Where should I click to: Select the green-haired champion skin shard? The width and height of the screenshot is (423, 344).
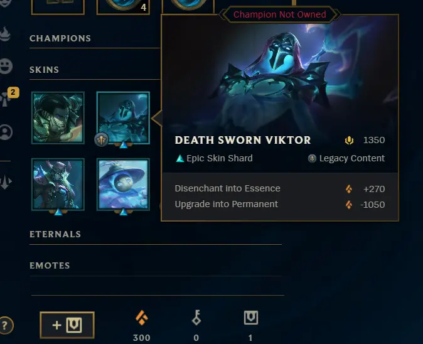coord(58,118)
